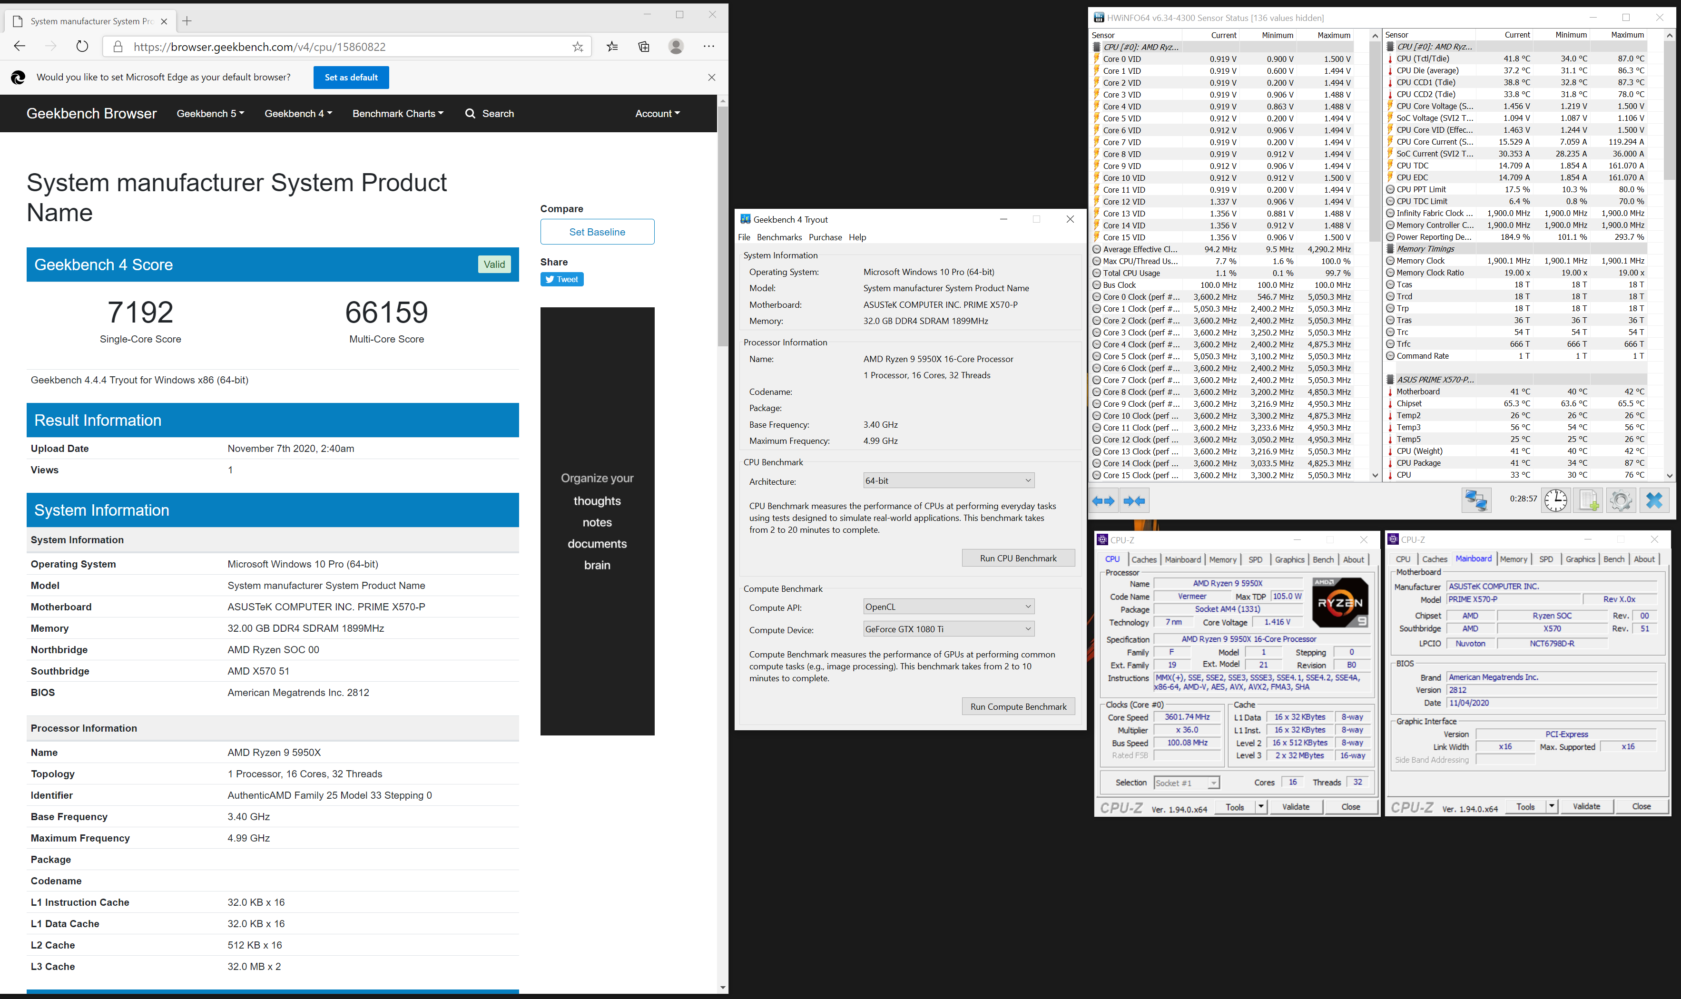Open the Socket #1 selection dropdown in CPU-Z
This screenshot has width=1681, height=999.
click(x=1186, y=783)
